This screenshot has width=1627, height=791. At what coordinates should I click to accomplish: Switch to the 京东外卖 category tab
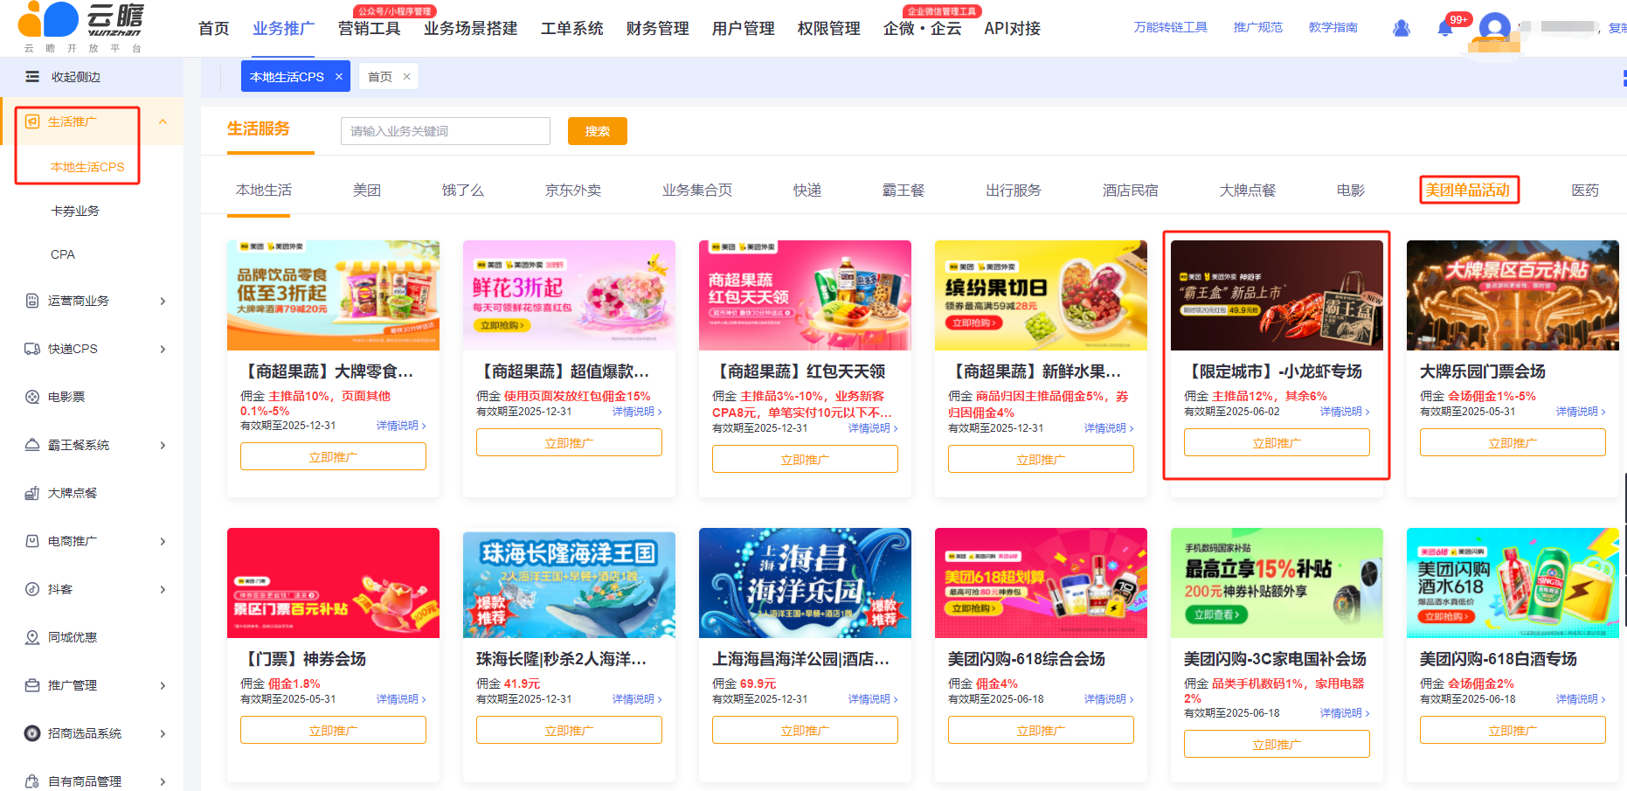(573, 190)
